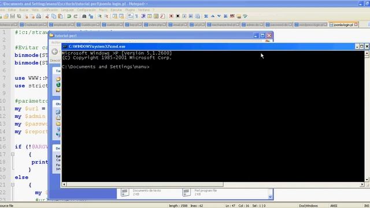Click 'length : 1588' status text
This screenshot has width=370, height=208.
(x=178, y=206)
